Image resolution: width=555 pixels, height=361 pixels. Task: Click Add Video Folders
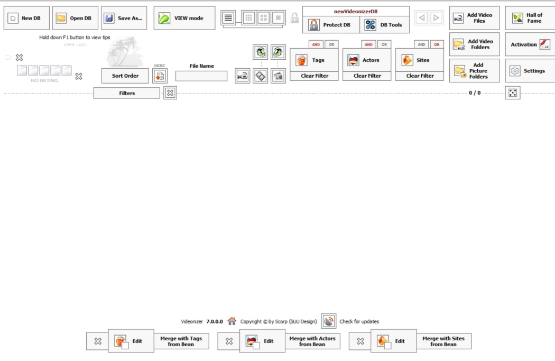[475, 44]
